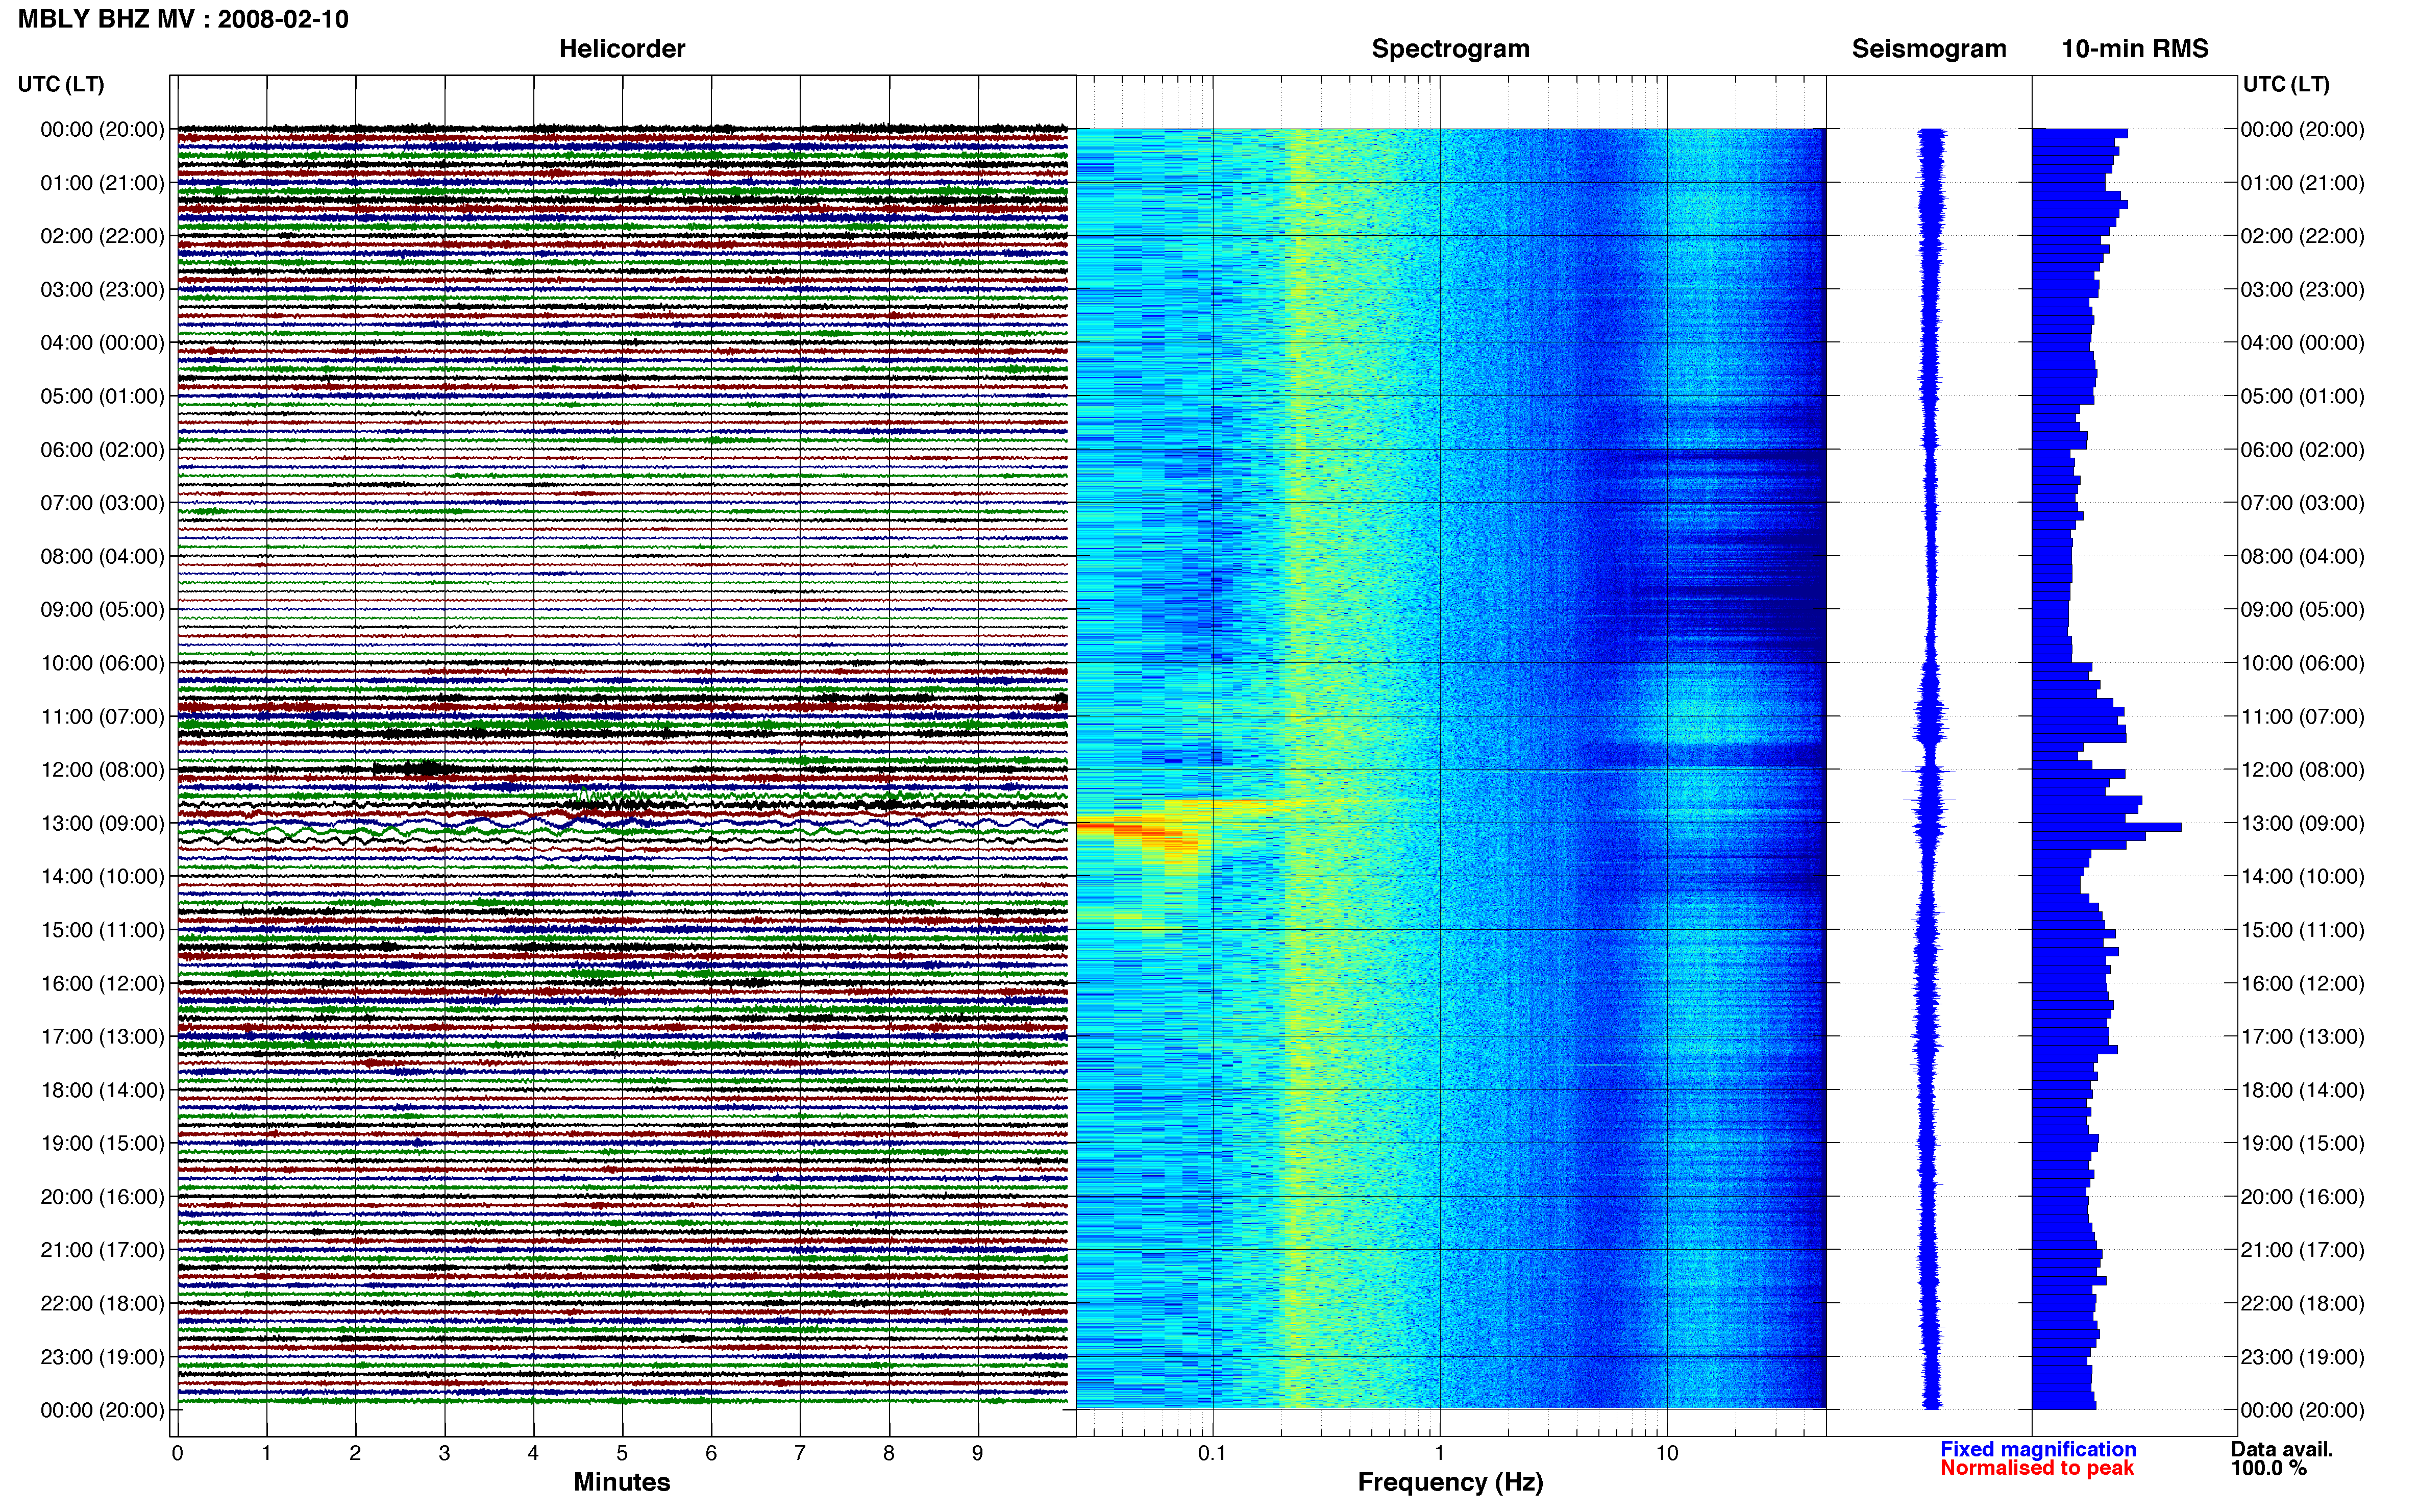Screen dimensions: 2419x1512
Task: Click the 'Data avail.' label
Action: tap(2282, 1449)
